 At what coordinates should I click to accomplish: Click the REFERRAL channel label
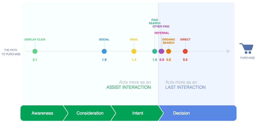(x=162, y=33)
